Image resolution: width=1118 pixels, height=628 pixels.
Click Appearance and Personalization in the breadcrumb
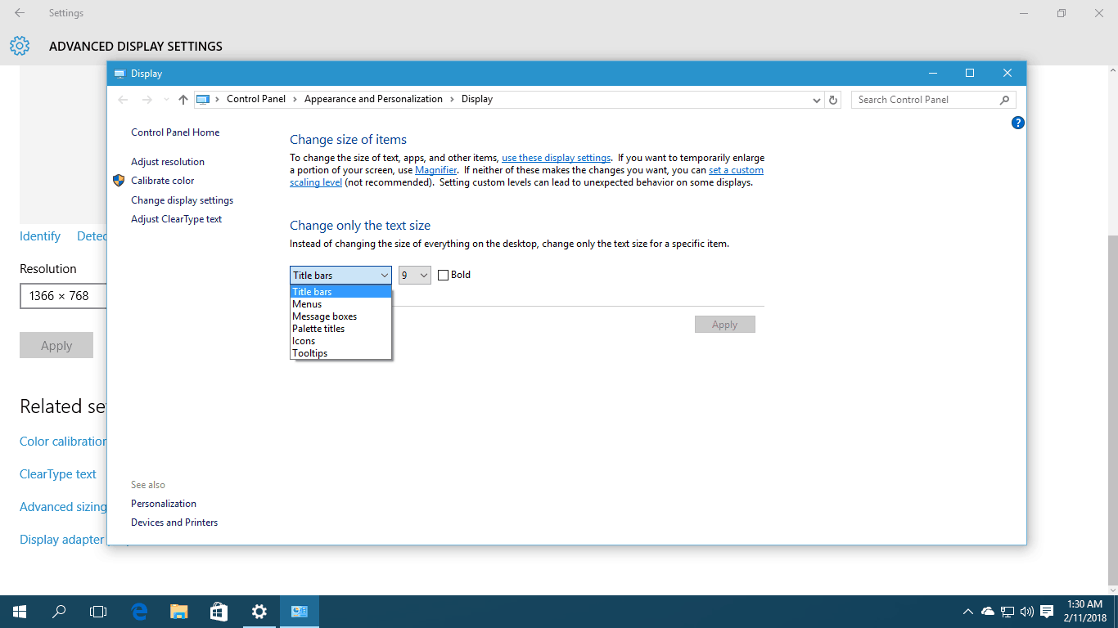click(x=373, y=98)
